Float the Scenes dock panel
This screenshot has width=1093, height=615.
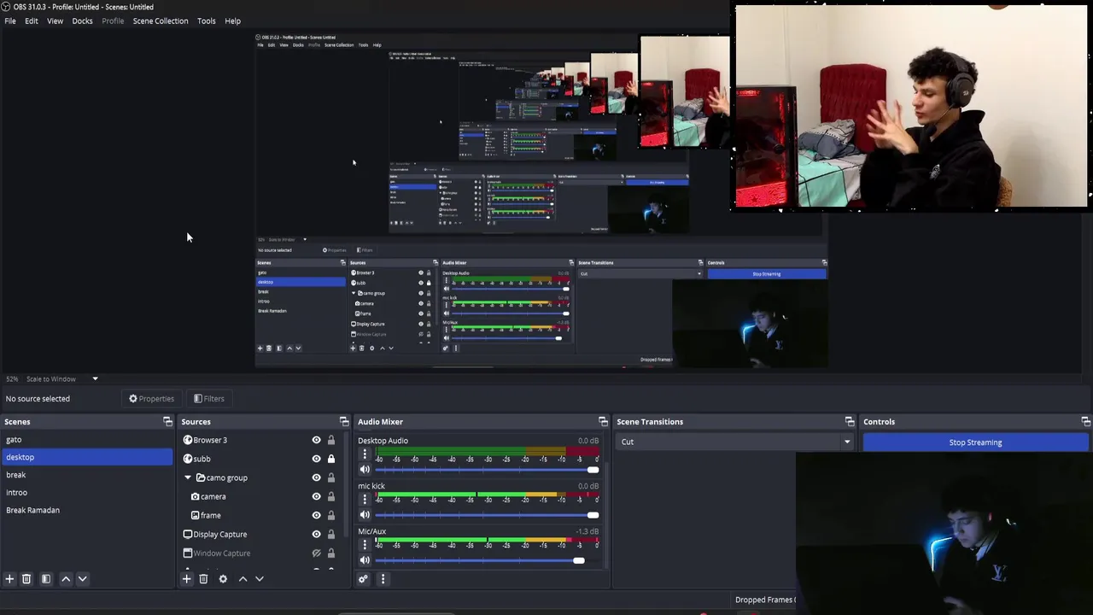pyautogui.click(x=167, y=421)
